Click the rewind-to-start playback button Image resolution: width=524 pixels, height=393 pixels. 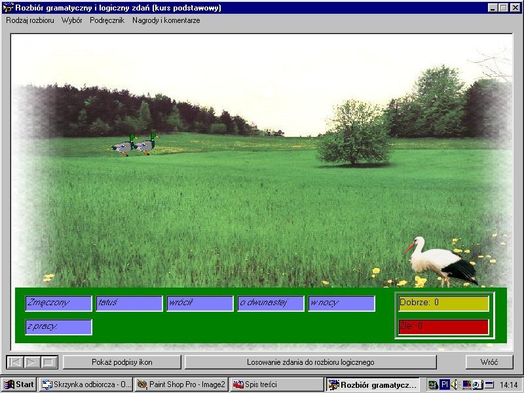(x=15, y=362)
